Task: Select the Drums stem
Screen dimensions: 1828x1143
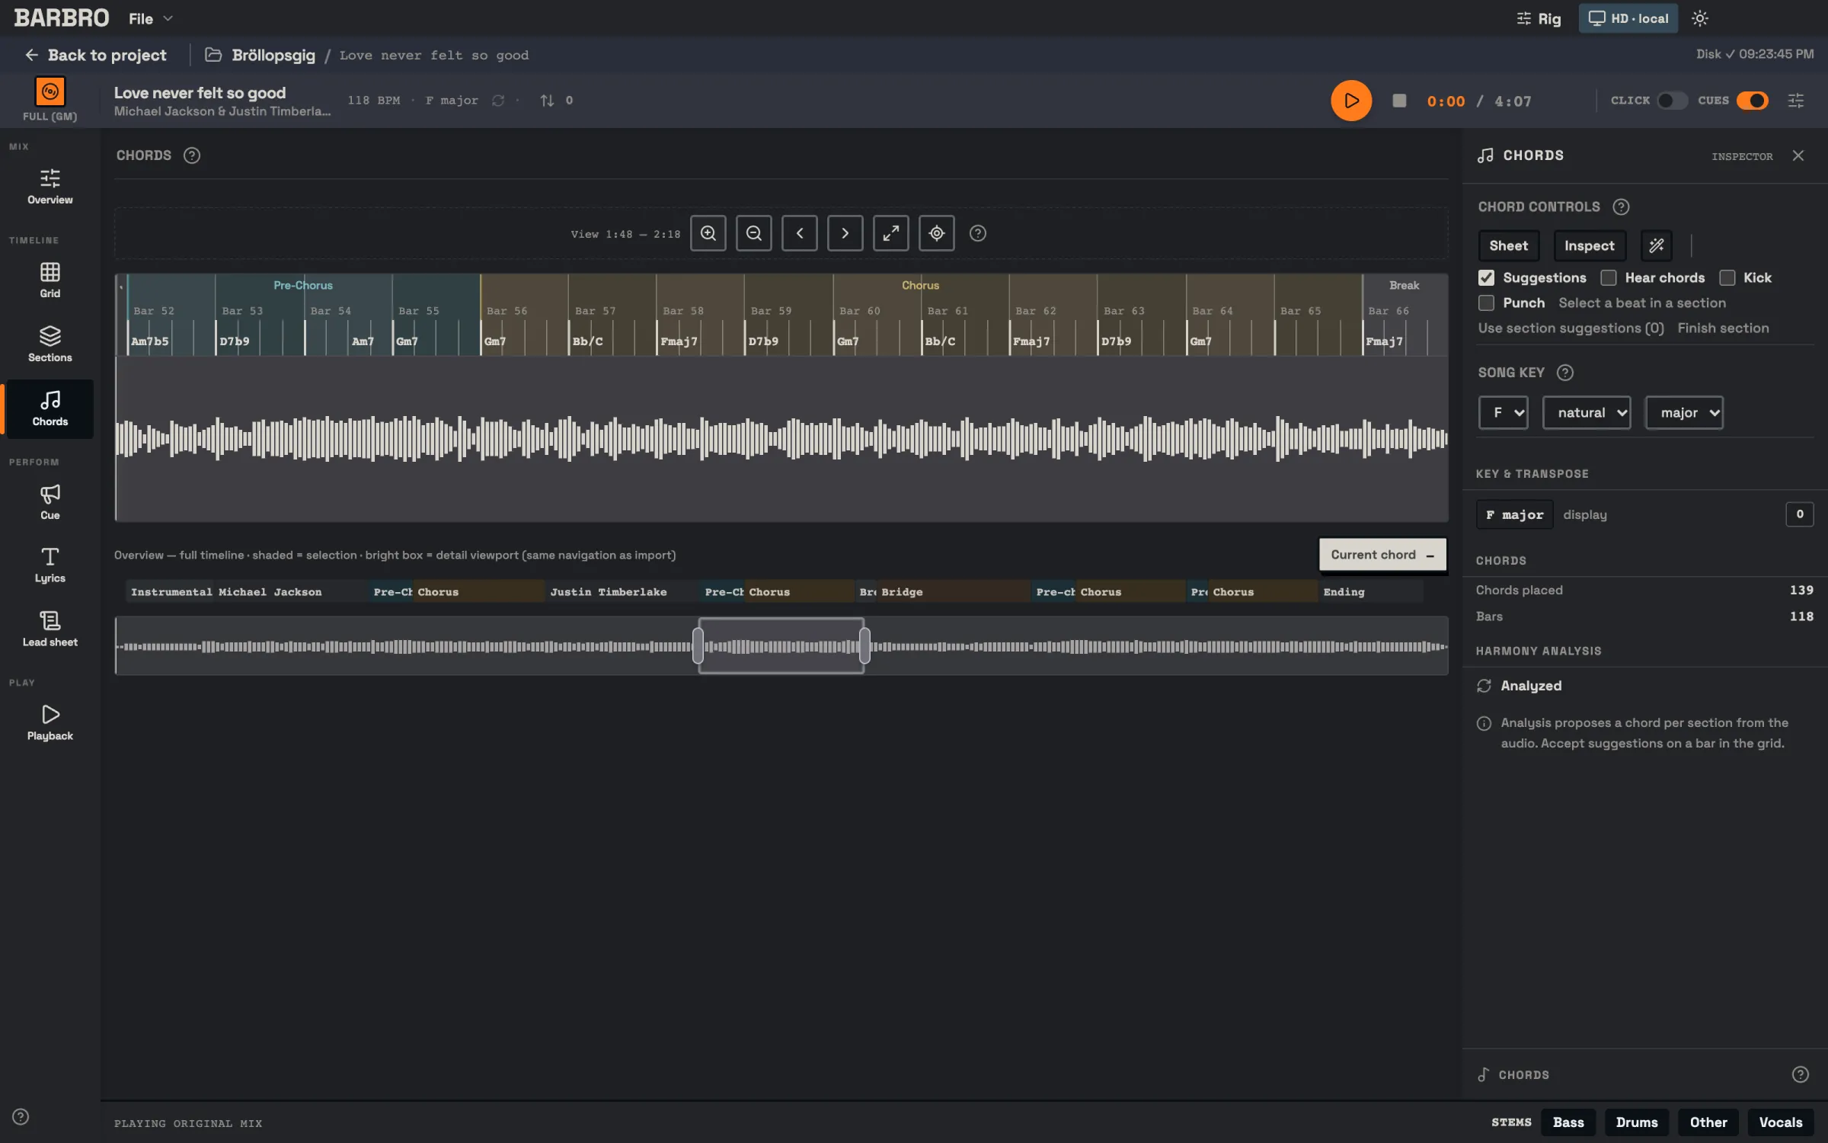Action: tap(1637, 1122)
